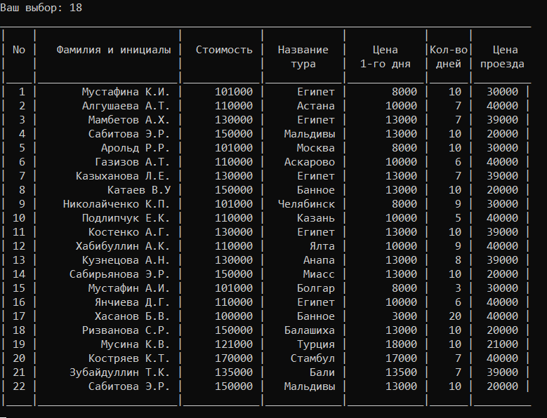The height and width of the screenshot is (418, 547).
Task: Click the cost value '100000'
Action: [234, 316]
